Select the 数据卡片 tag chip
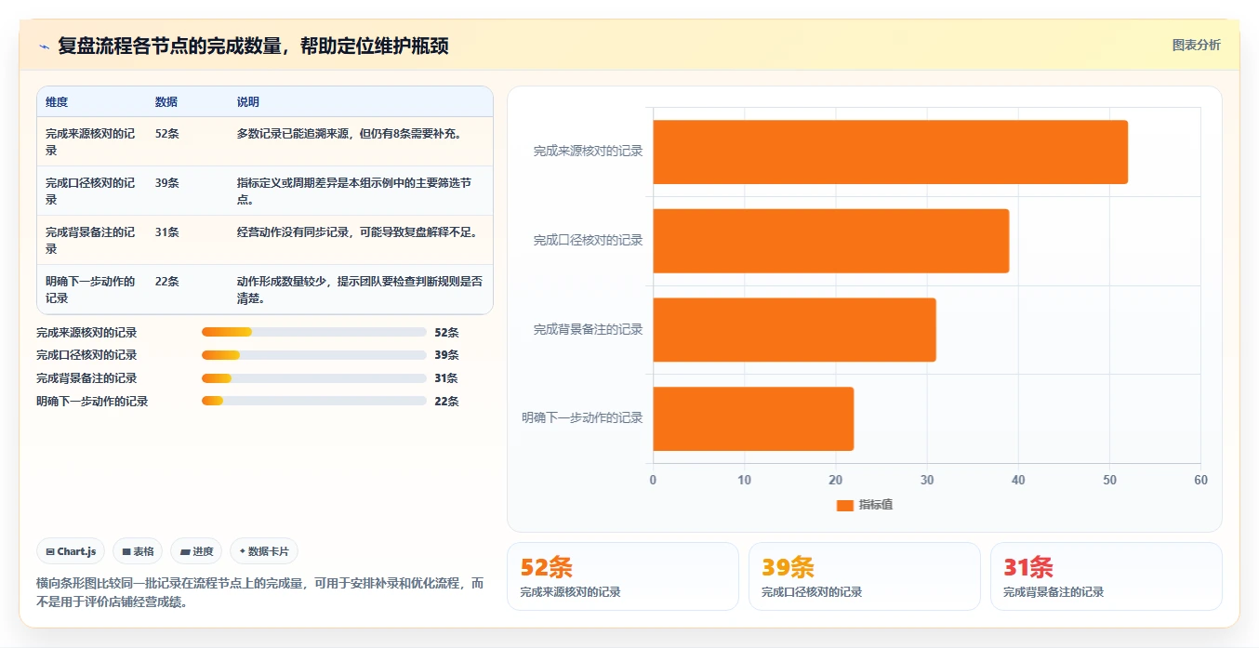The height and width of the screenshot is (648, 1259). (264, 551)
